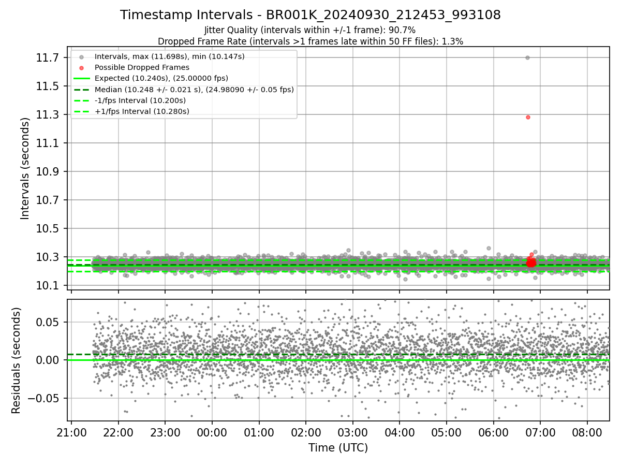Screen dimensions: 621x466
Task: Click the gray outlier point near 11.7 seconds
Action: 527,57
